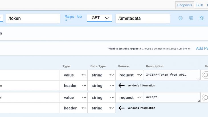Viewport: 208px width, 117px height.
Task: Open Type dropdown in X-CSRF-Token row
Action: click(74, 75)
